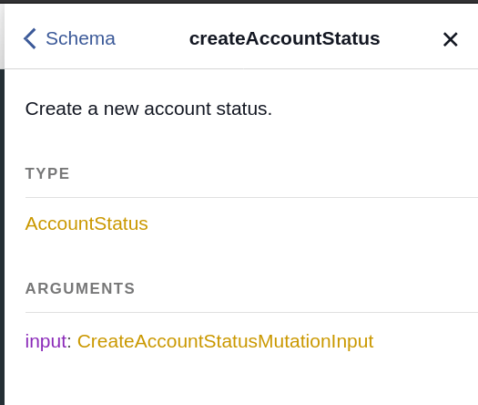
Task: Click the header divider under createAccountStatus title
Action: [x=241, y=69]
